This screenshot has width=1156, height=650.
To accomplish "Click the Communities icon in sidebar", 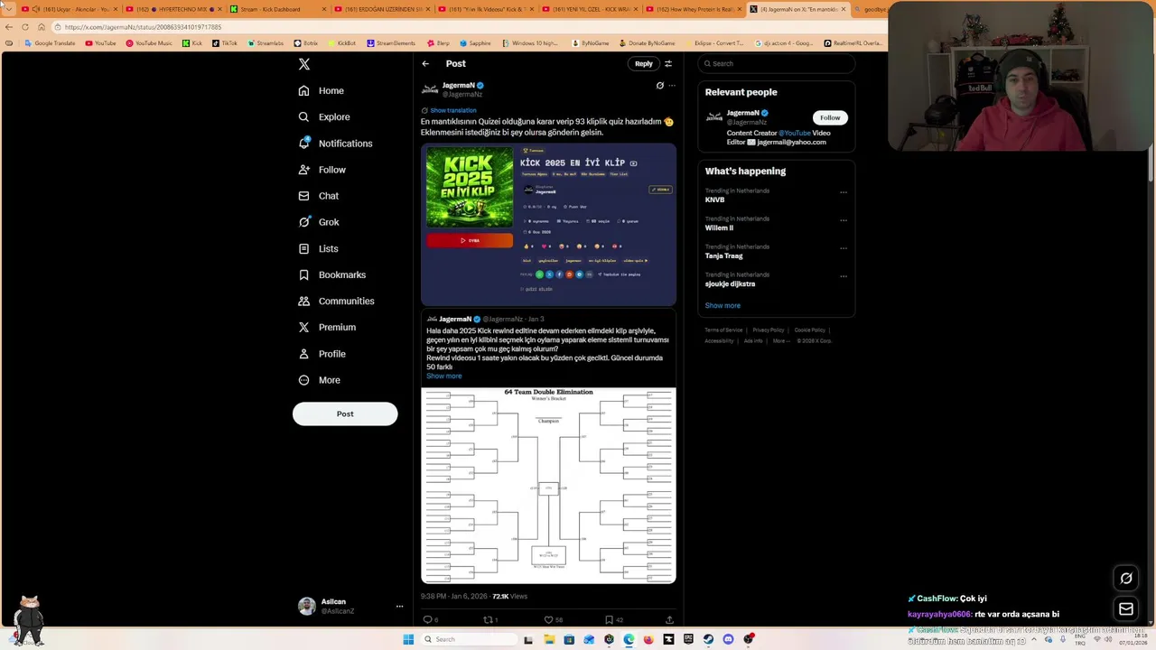I will pos(304,301).
